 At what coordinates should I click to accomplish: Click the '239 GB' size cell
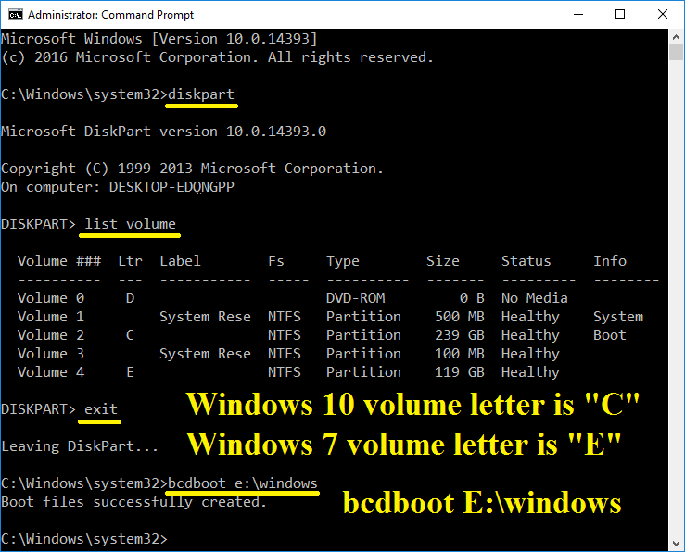[x=460, y=335]
